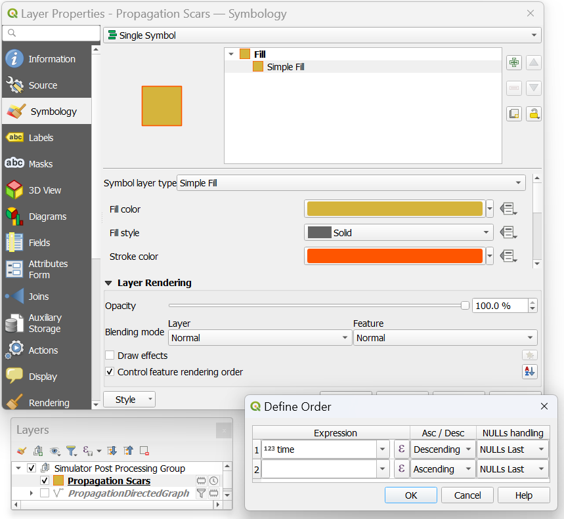
Task: Duplicate the current symbol layer
Action: (514, 114)
